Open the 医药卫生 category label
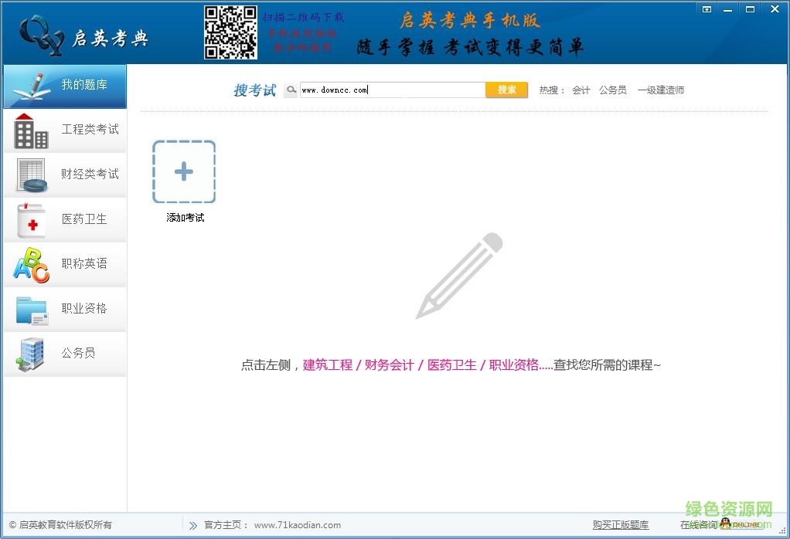This screenshot has width=790, height=539. [x=84, y=219]
